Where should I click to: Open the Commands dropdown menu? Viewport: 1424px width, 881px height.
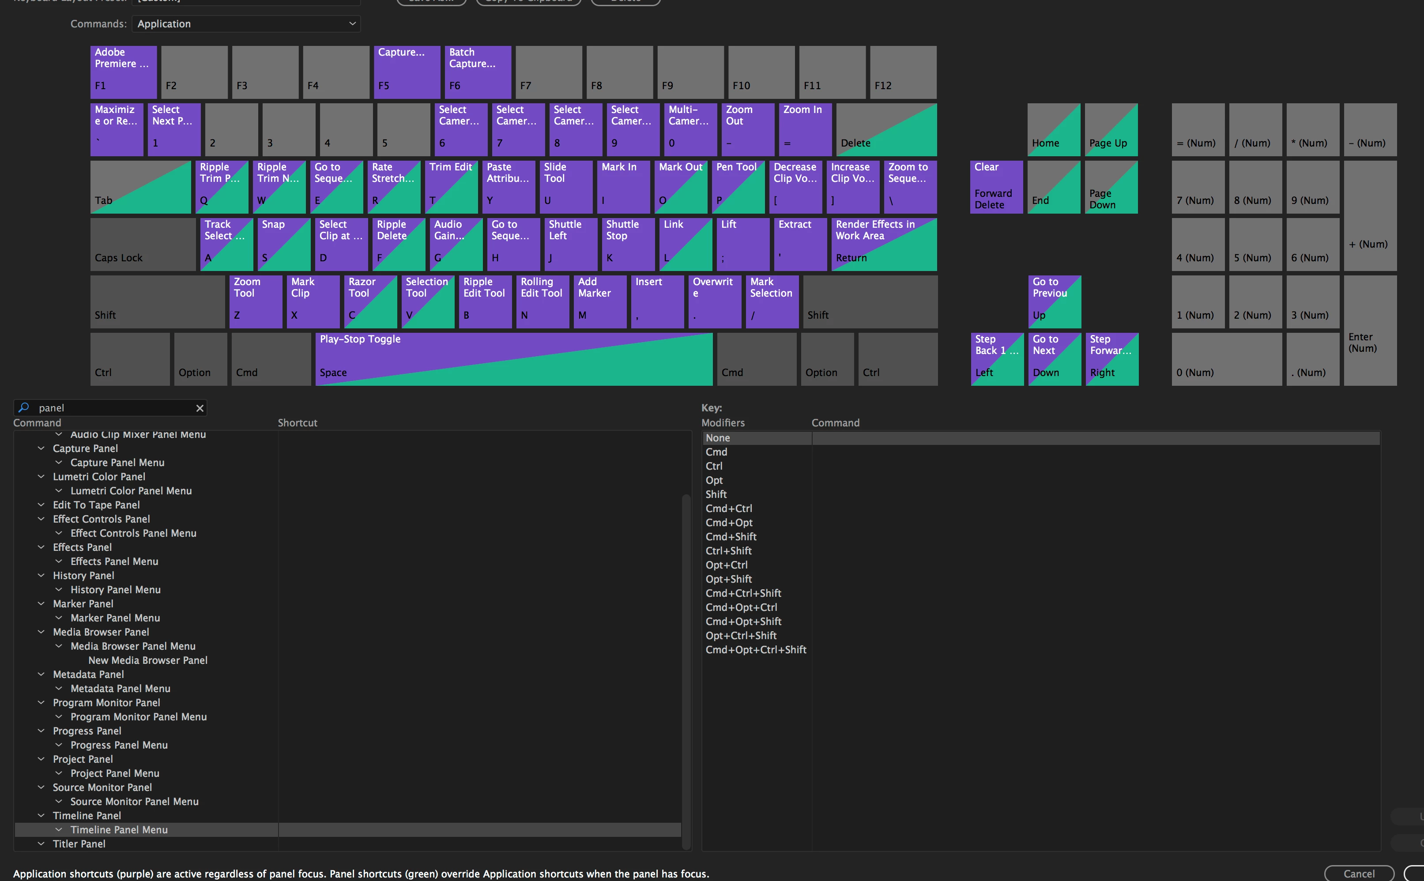pyautogui.click(x=245, y=23)
